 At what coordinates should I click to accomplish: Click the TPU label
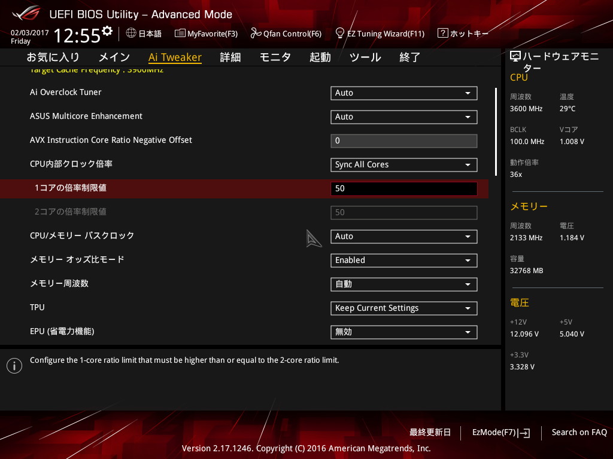tap(37, 307)
